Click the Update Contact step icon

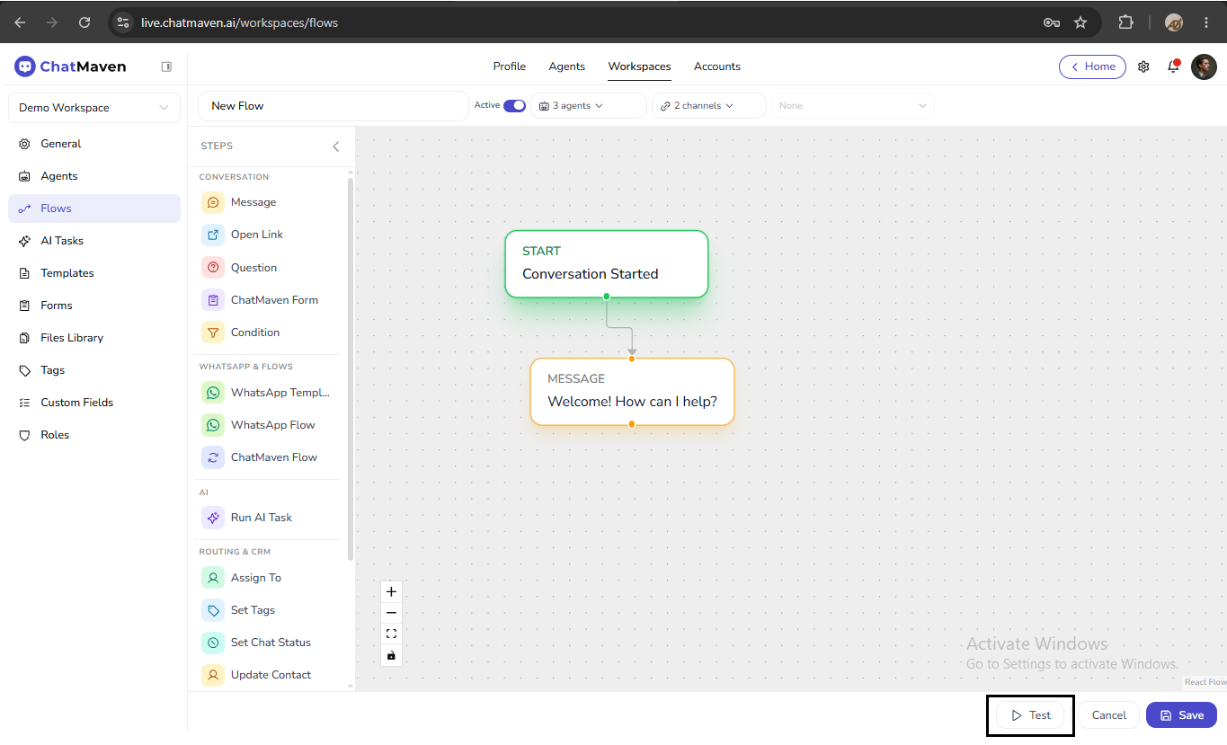pyautogui.click(x=213, y=675)
